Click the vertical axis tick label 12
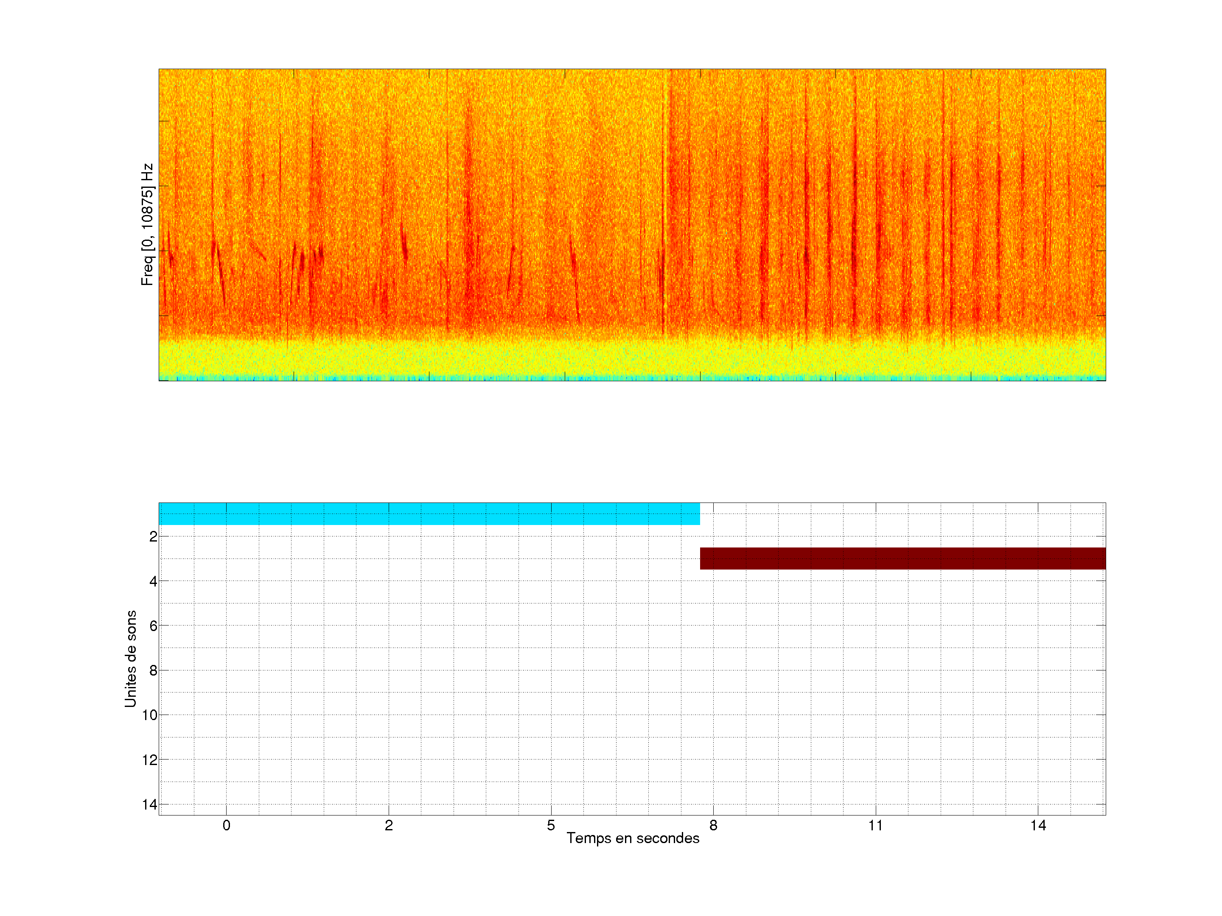 [x=150, y=760]
